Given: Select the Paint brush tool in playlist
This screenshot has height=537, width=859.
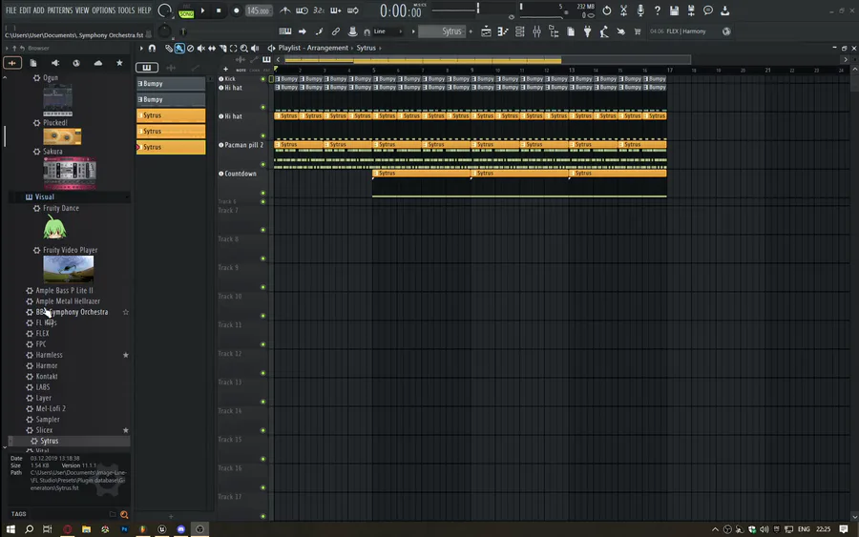Looking at the screenshot, I should tap(179, 49).
